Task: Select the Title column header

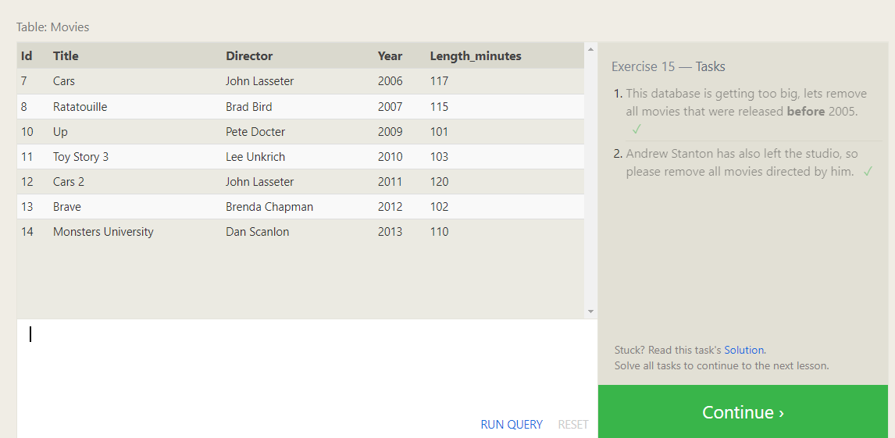Action: click(66, 56)
